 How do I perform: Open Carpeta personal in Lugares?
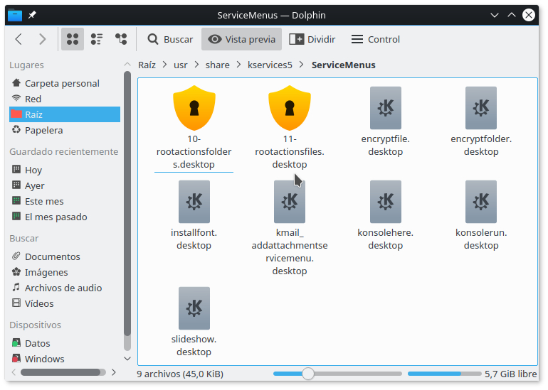click(65, 83)
